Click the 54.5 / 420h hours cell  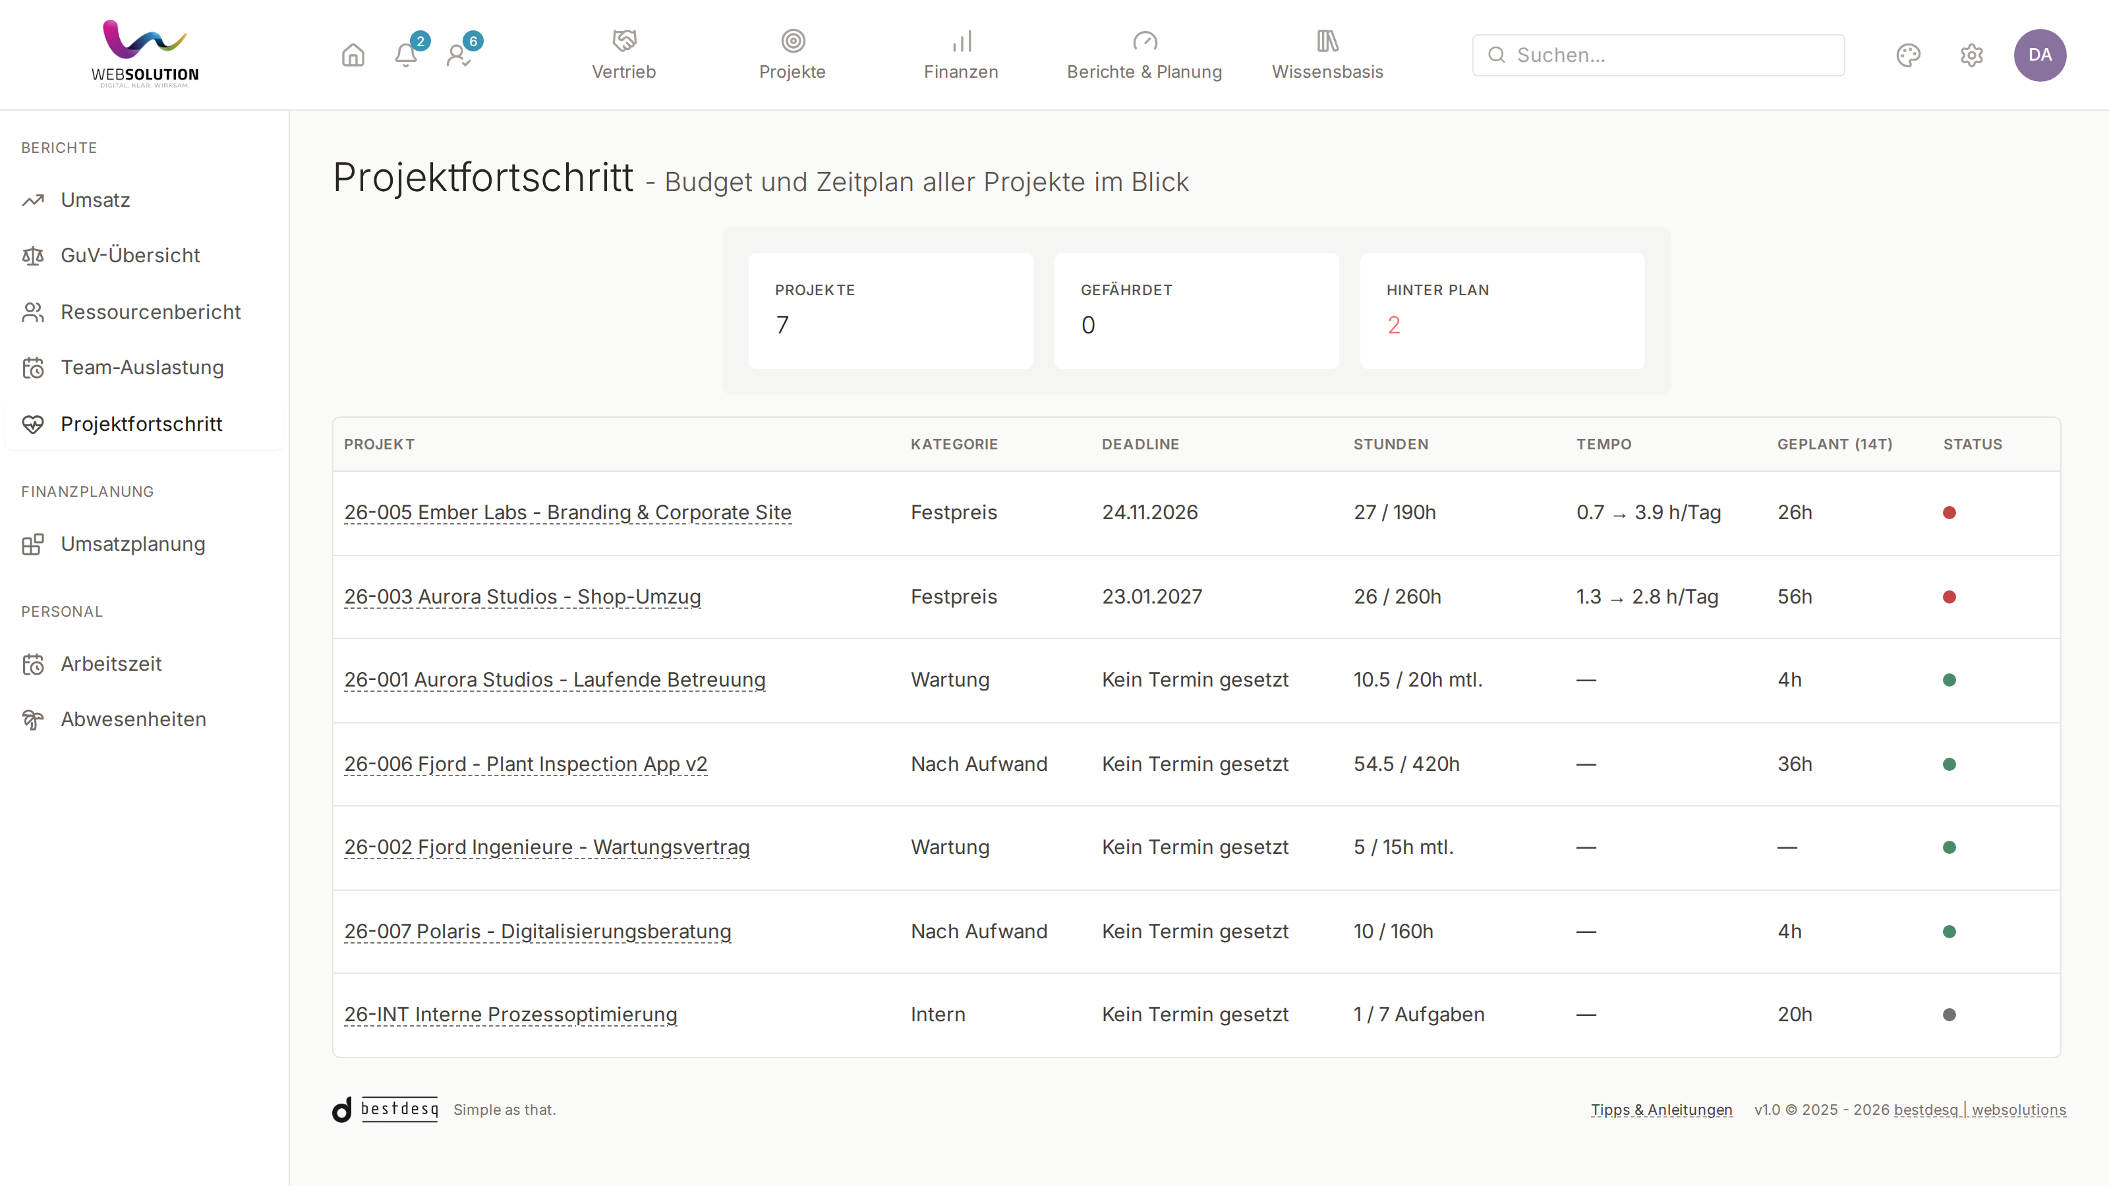coord(1406,764)
